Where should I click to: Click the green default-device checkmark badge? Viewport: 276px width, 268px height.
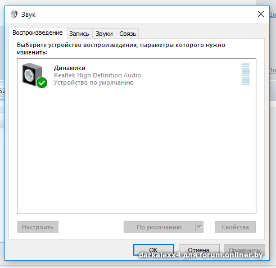tap(42, 82)
